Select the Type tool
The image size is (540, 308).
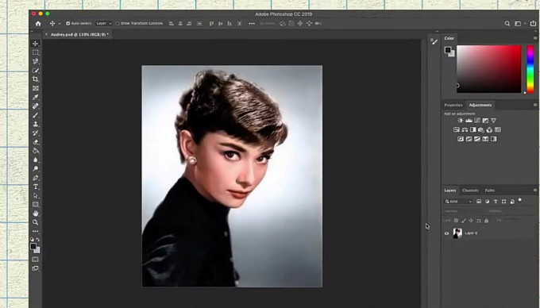tap(36, 187)
